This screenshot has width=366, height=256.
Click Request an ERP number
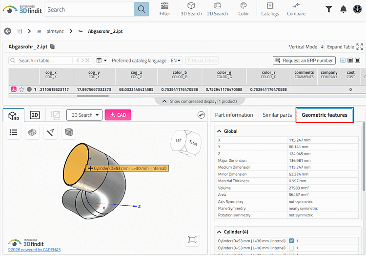304,61
